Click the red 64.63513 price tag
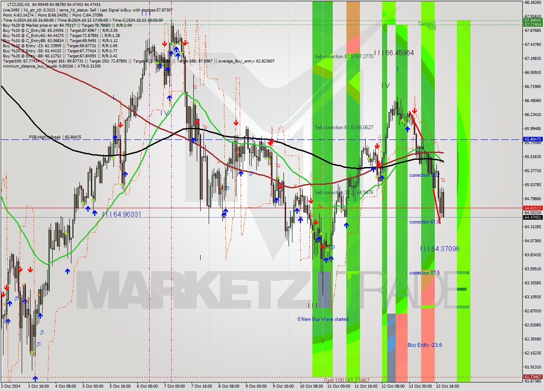The width and height of the screenshot is (544, 391). tap(533, 208)
